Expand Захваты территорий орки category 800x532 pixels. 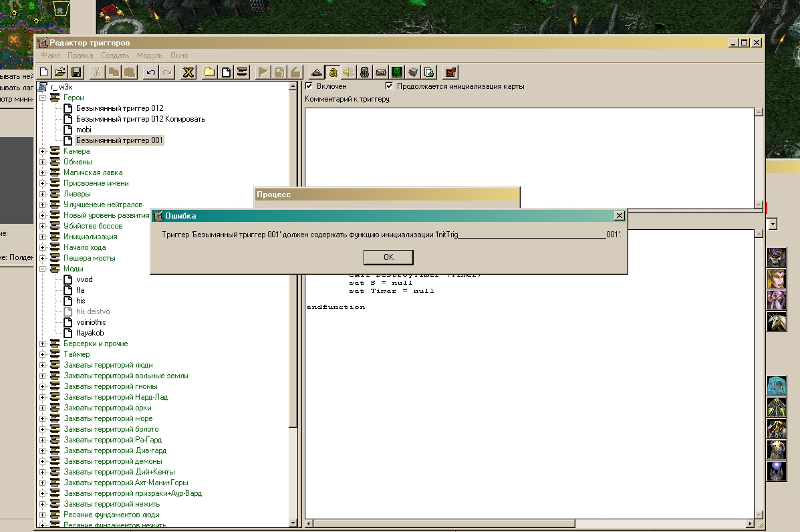(x=43, y=408)
